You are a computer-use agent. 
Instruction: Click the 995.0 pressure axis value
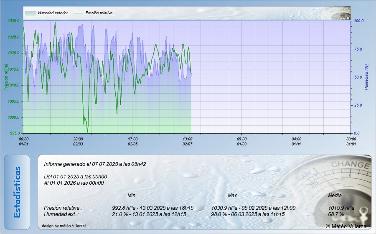(14, 133)
